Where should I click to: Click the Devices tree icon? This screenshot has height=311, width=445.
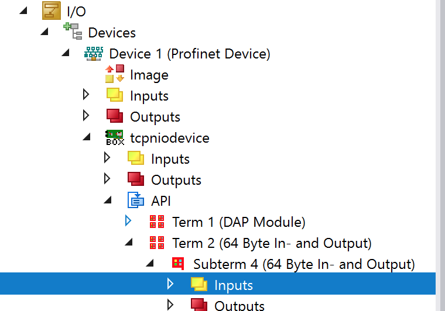[73, 31]
